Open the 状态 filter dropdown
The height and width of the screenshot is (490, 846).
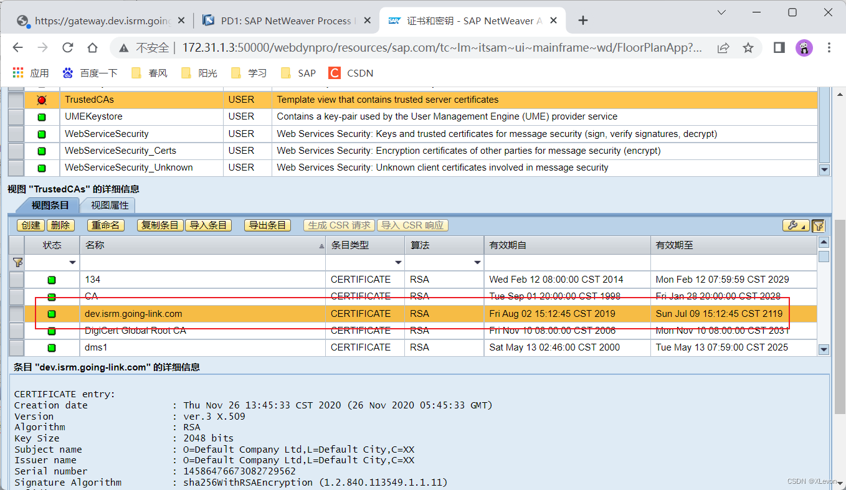(x=73, y=263)
